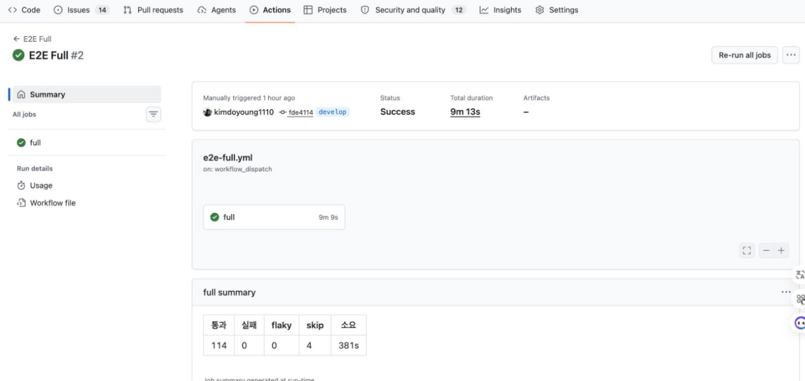Click the Issues count badge 14

click(x=102, y=10)
